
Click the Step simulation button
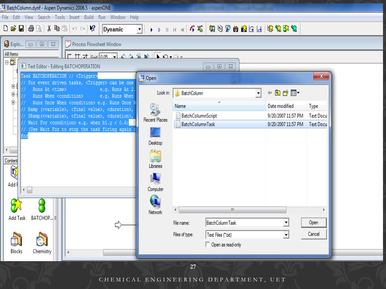[x=159, y=30]
